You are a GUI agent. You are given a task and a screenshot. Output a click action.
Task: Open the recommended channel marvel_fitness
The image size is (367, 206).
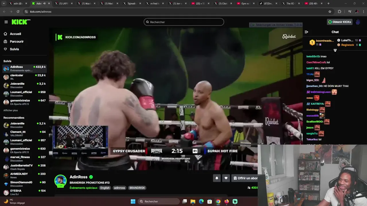point(24,159)
